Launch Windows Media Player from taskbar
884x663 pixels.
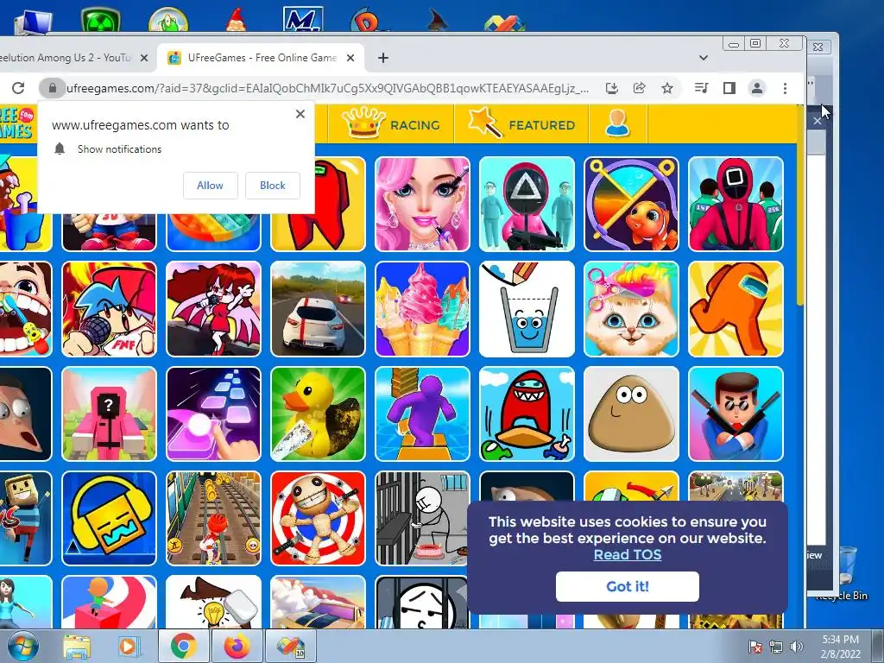(x=128, y=646)
